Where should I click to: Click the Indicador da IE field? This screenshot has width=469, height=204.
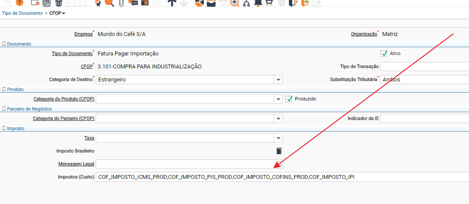425,119
